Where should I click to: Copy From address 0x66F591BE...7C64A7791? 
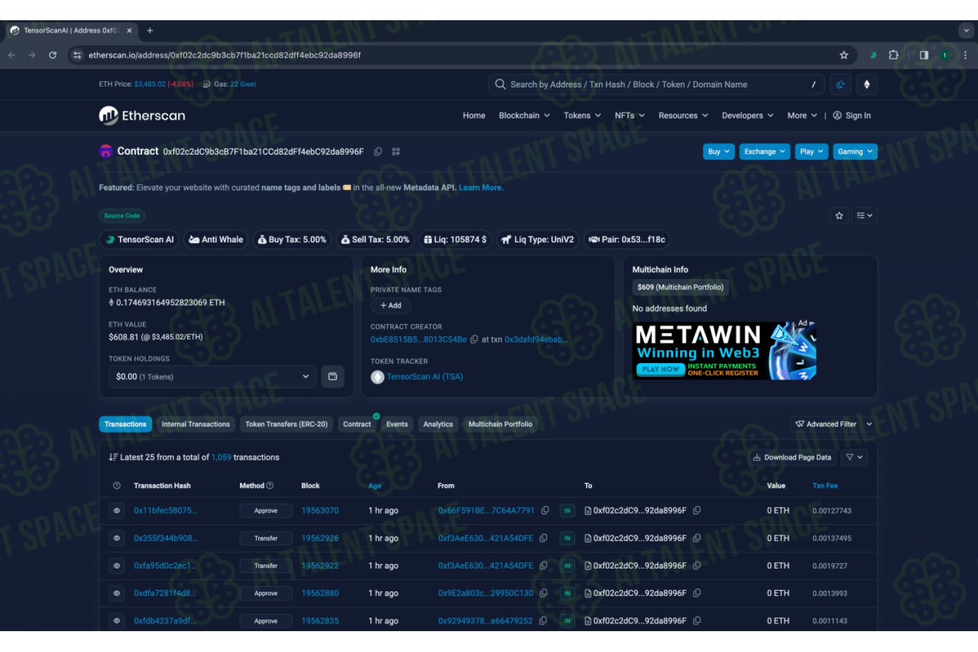click(x=545, y=511)
